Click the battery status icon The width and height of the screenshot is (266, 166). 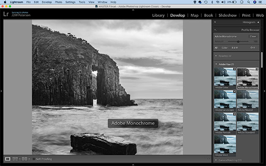[x=234, y=2]
